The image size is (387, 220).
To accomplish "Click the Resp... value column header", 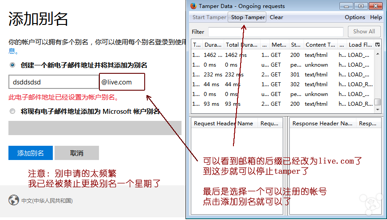I will [x=368, y=124].
